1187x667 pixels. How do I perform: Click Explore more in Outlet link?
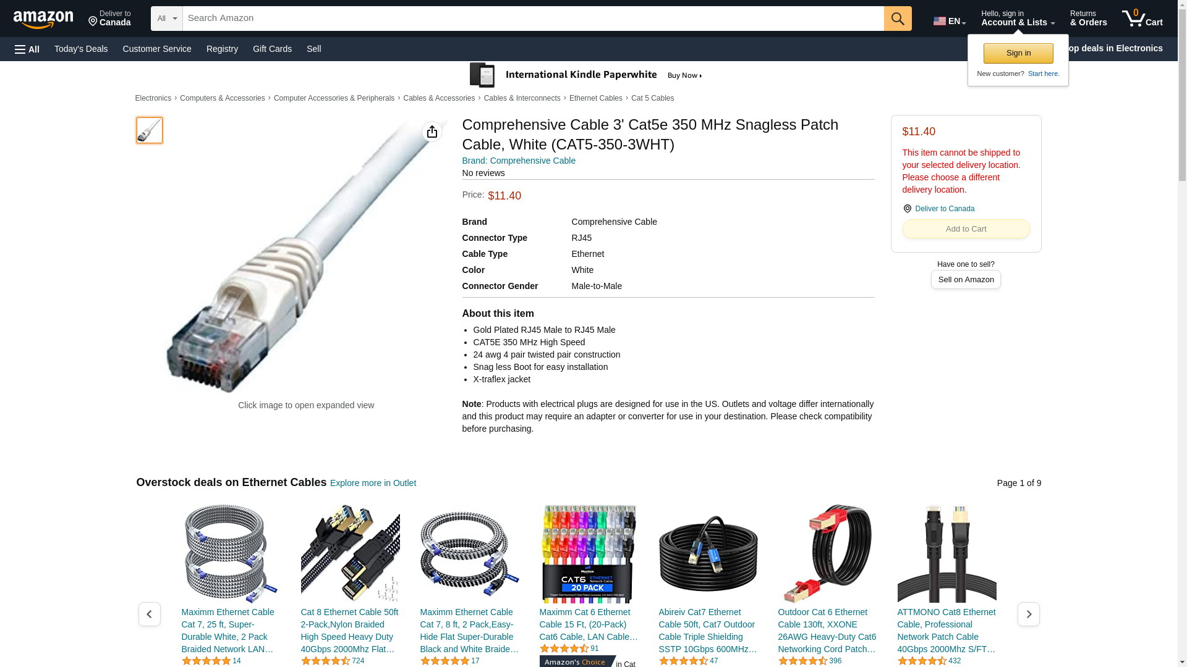pos(373,483)
